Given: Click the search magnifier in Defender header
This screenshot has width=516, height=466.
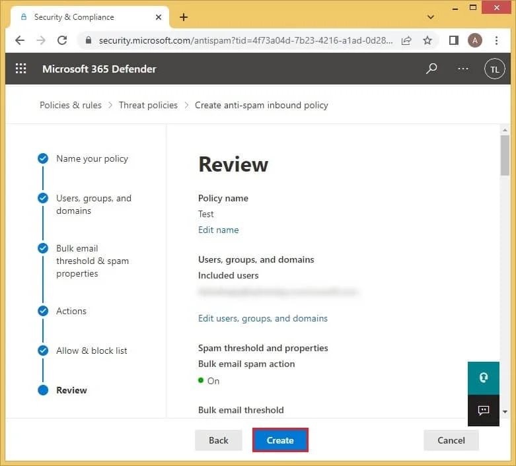Looking at the screenshot, I should 431,69.
